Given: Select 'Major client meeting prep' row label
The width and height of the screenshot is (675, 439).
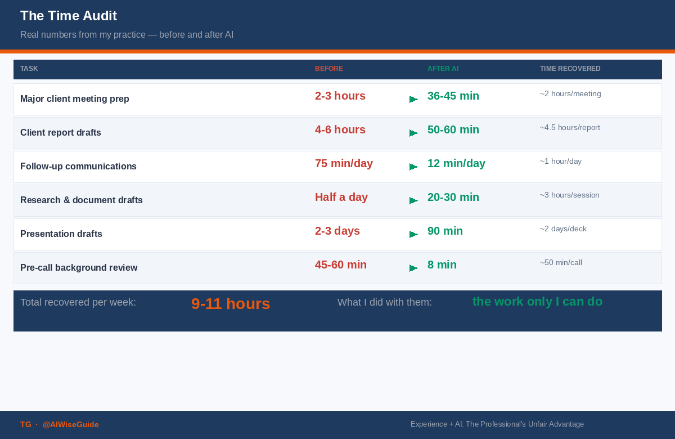Looking at the screenshot, I should pyautogui.click(x=75, y=99).
